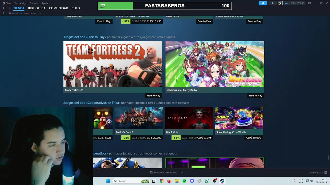This screenshot has width=330, height=185.
Task: Click the Amigos y chat label
Action: pos(316,173)
